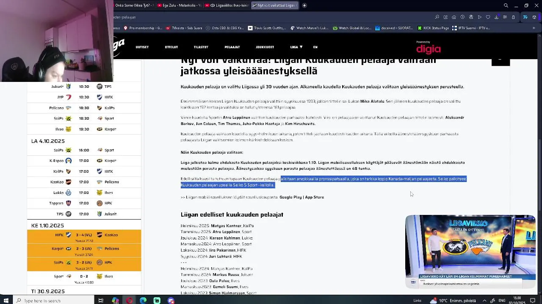
Task: Open the 'IPTV Suomi' bookmark
Action: pos(471,28)
